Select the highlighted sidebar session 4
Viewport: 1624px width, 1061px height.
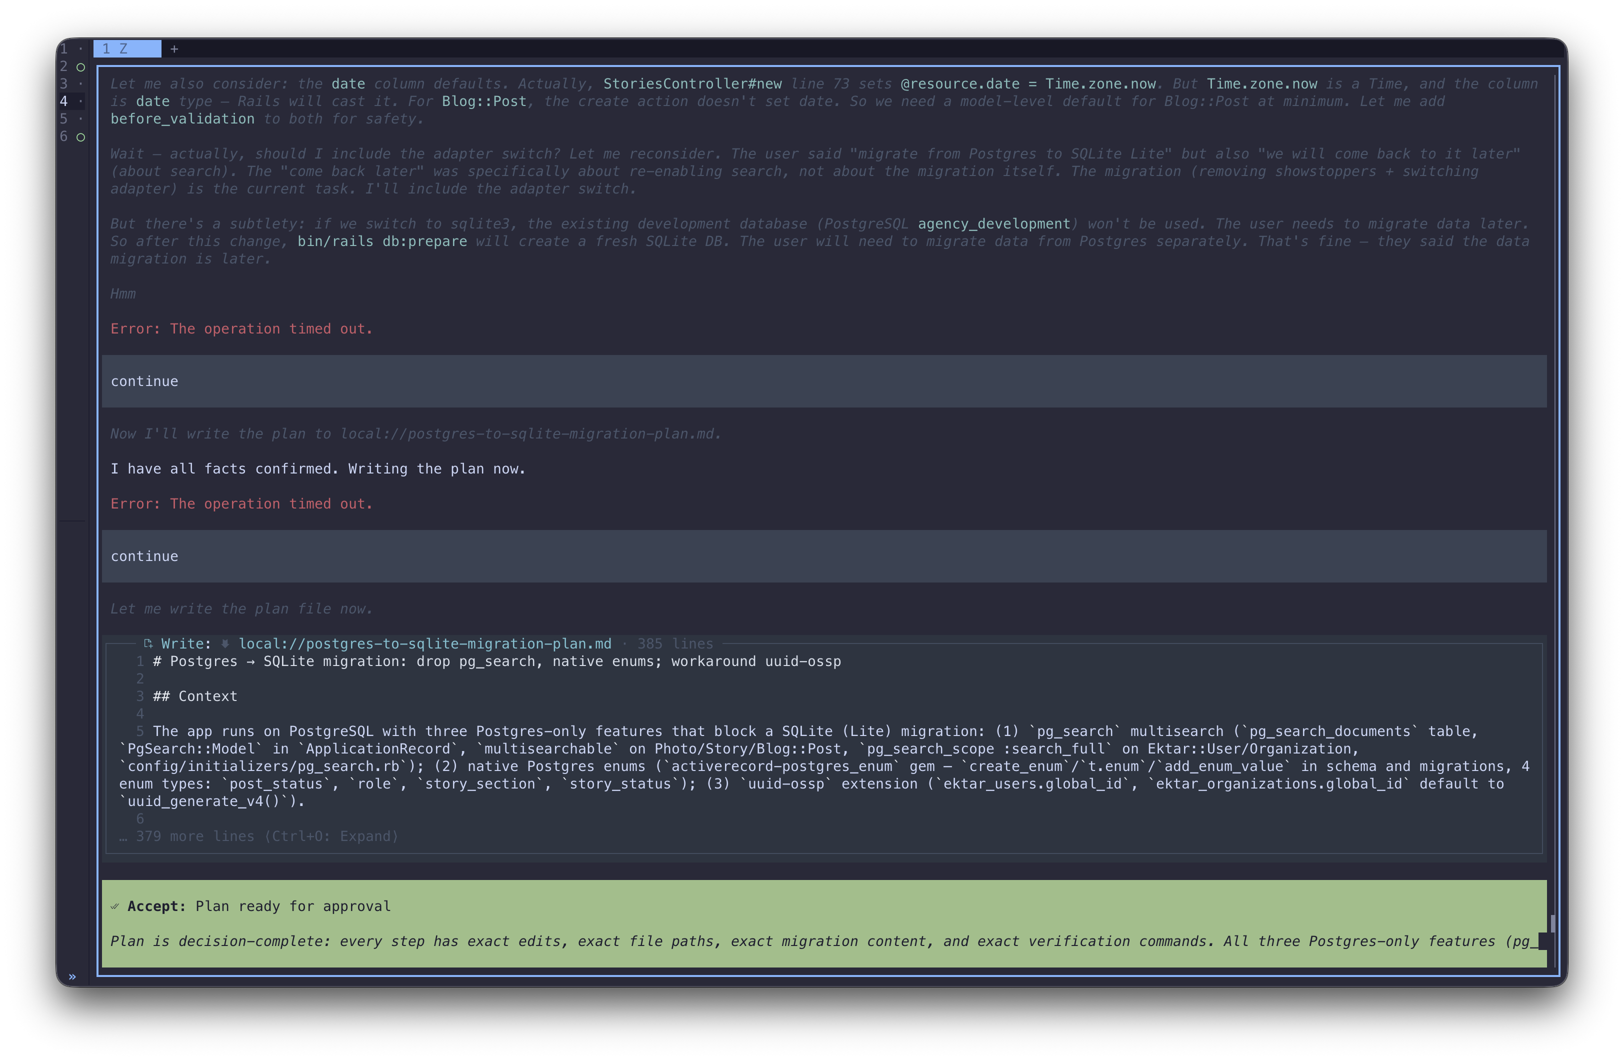coord(72,101)
